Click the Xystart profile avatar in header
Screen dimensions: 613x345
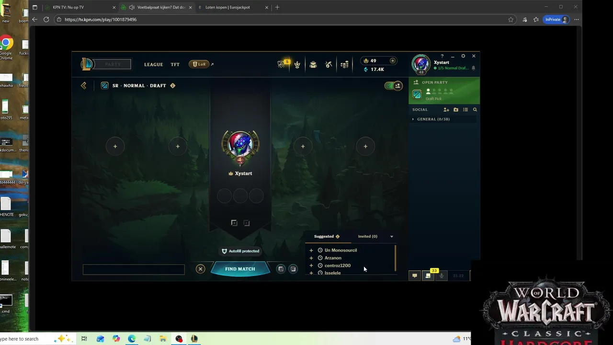coord(421,64)
